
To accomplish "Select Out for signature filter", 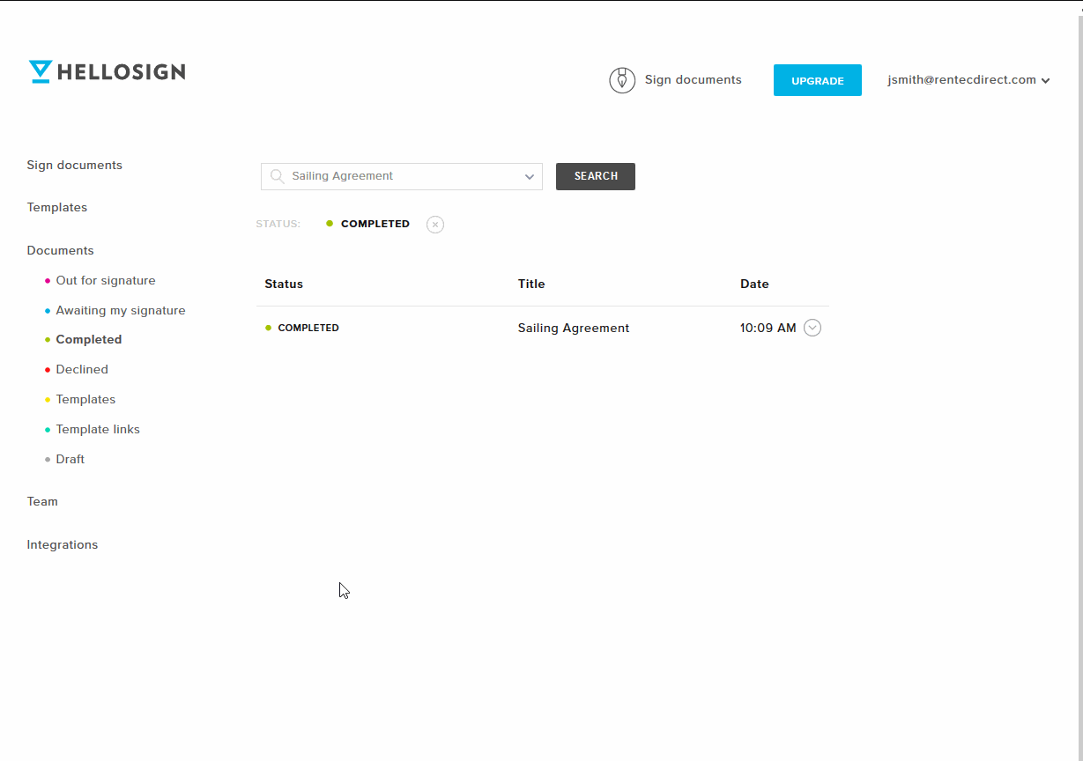I will click(106, 281).
